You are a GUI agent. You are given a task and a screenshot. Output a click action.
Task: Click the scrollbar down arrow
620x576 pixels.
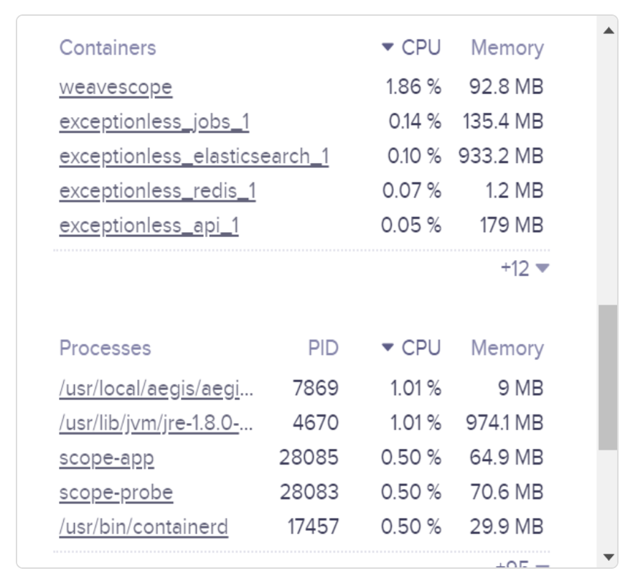[609, 557]
